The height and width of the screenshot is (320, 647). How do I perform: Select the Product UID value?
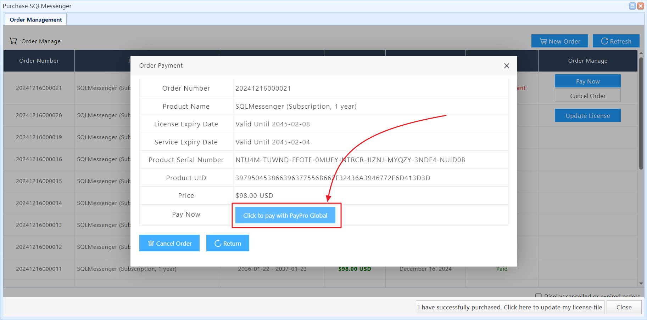click(x=333, y=178)
